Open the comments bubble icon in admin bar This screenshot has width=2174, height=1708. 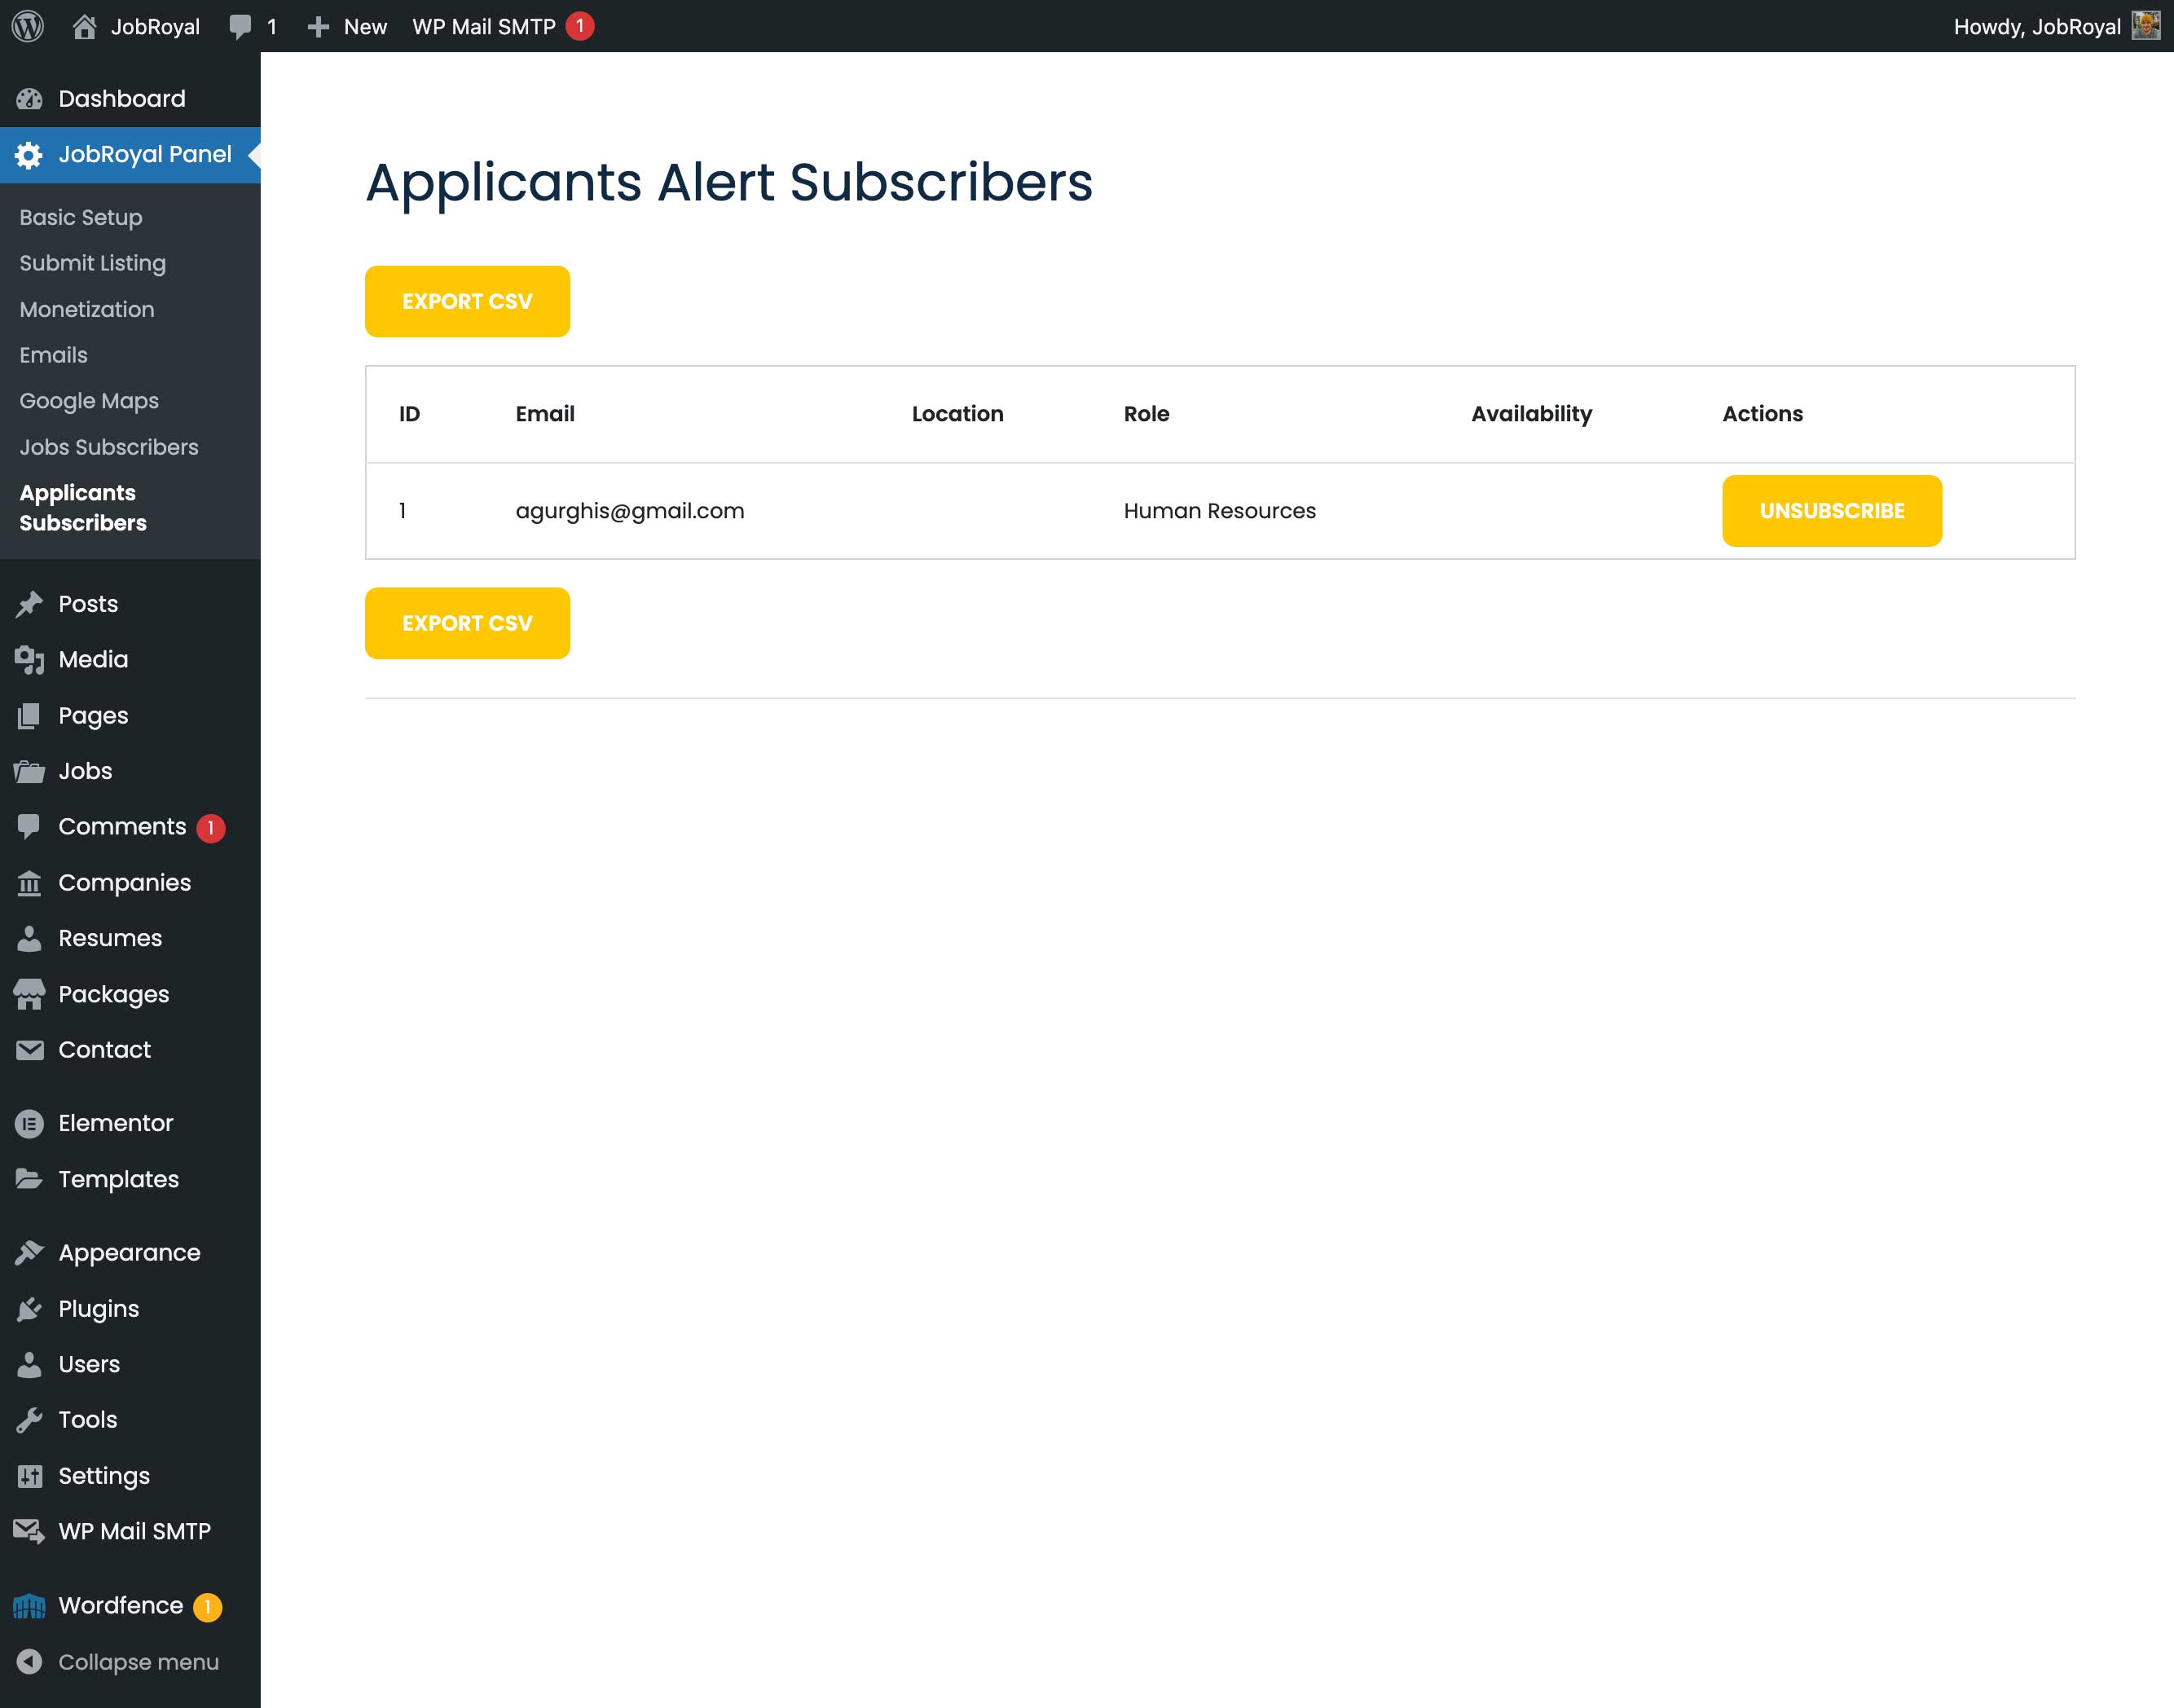[x=240, y=27]
